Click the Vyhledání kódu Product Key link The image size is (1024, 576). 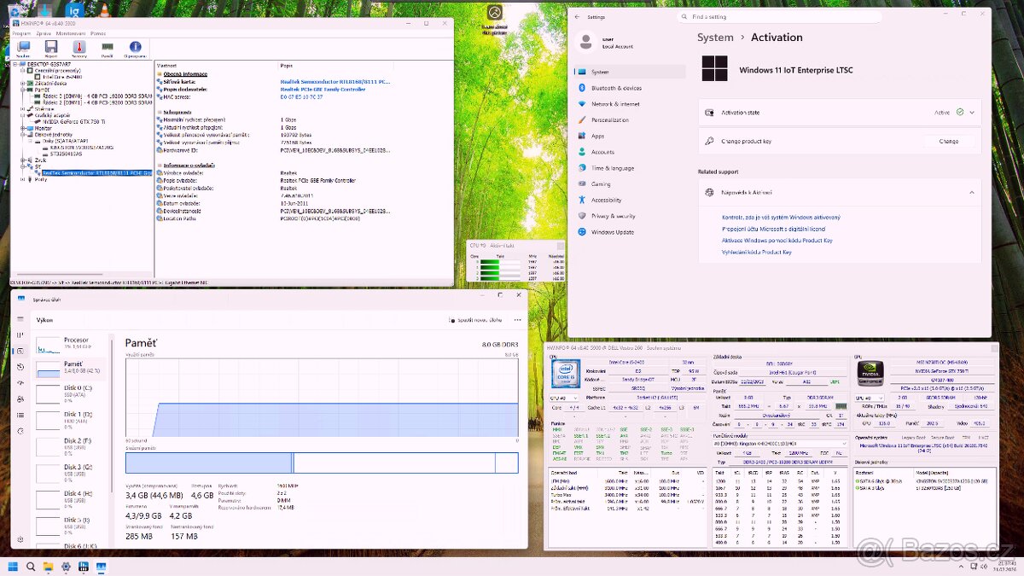coord(756,253)
